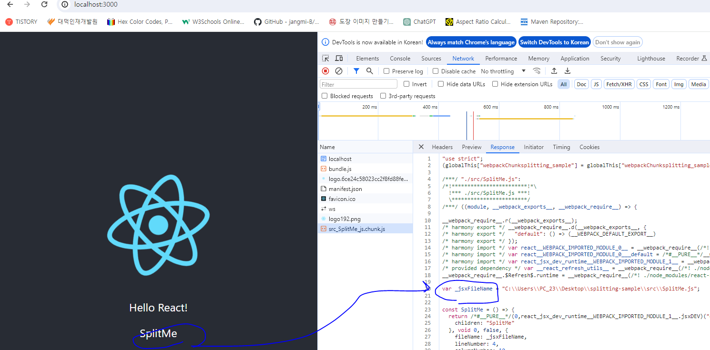Viewport: 710px width, 350px height.
Task: Switch to the Elements tab
Action: point(367,59)
